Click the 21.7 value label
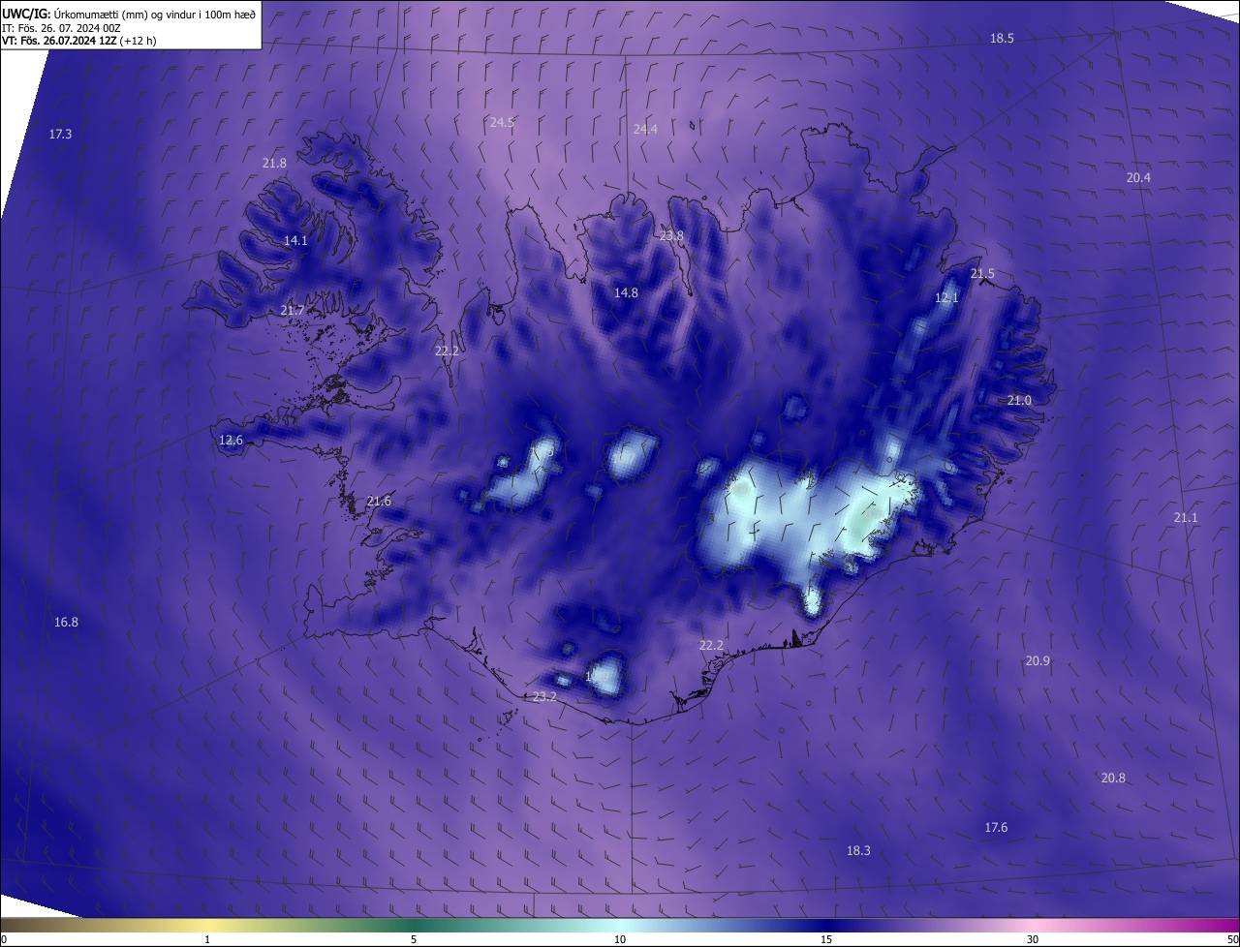Screen dimensions: 1240x947 click(292, 310)
